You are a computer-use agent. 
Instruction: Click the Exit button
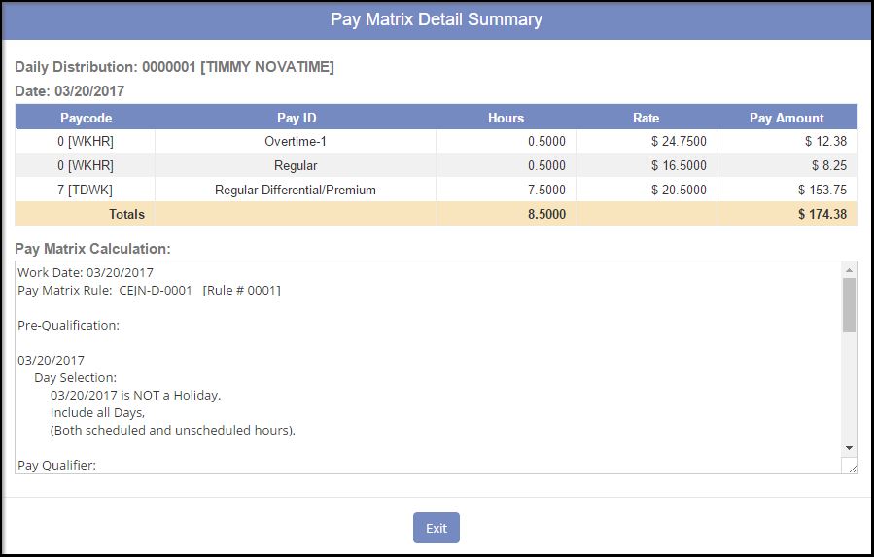[436, 528]
